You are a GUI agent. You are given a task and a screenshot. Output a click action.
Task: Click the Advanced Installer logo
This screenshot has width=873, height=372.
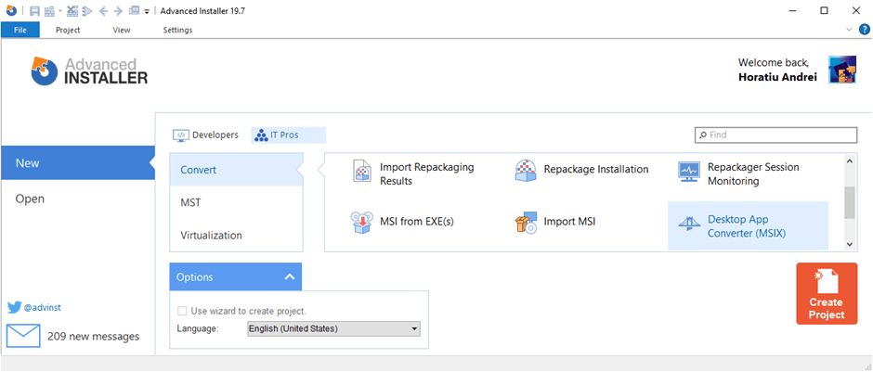click(x=90, y=71)
